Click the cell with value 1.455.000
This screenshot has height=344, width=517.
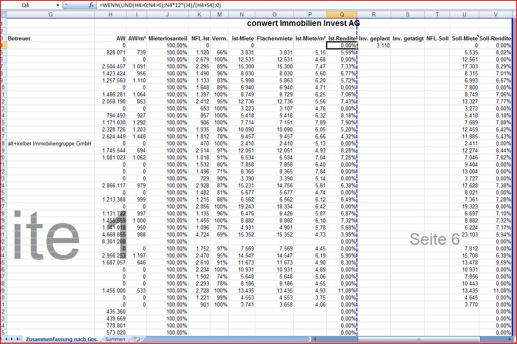(x=110, y=290)
